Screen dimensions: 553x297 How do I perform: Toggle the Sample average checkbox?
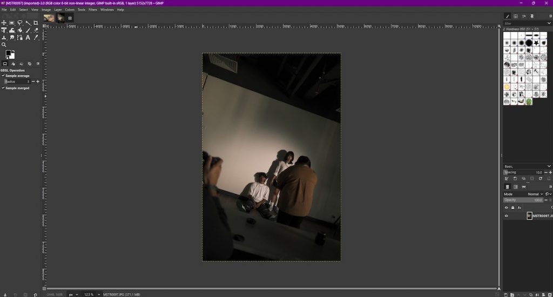point(16,76)
